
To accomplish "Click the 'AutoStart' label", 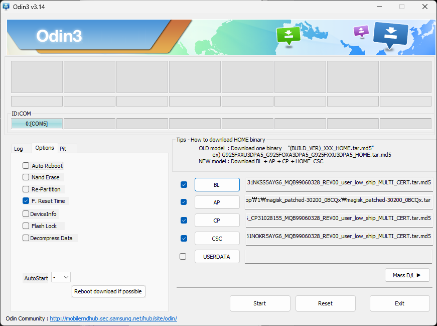I will (36, 278).
